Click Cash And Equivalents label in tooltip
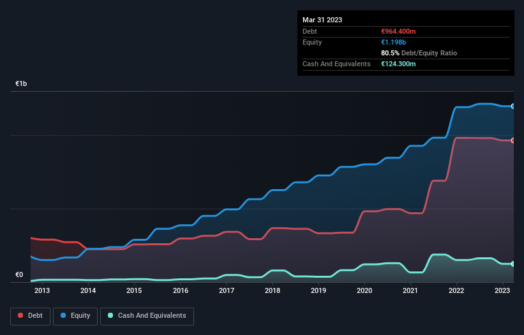This screenshot has width=524, height=335. pos(336,64)
